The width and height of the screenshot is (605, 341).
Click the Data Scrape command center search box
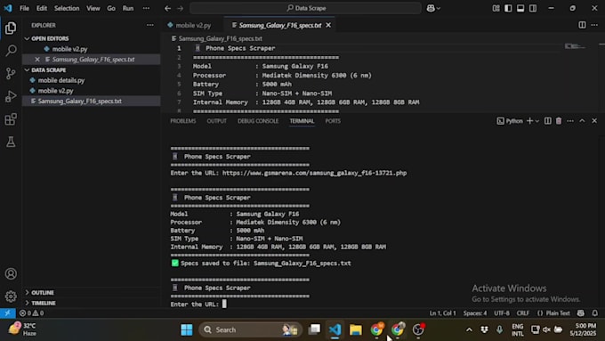tap(305, 8)
